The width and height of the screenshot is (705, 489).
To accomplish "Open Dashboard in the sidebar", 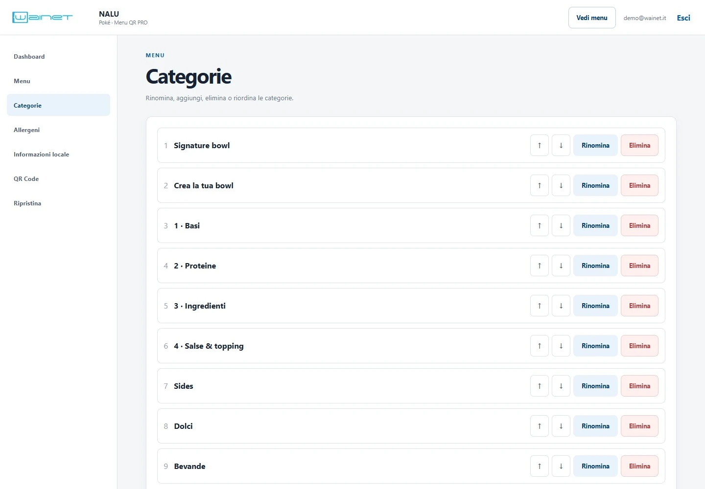I will 58,56.
